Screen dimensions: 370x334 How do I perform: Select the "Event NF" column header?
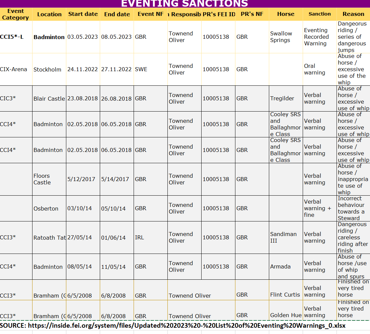point(151,14)
